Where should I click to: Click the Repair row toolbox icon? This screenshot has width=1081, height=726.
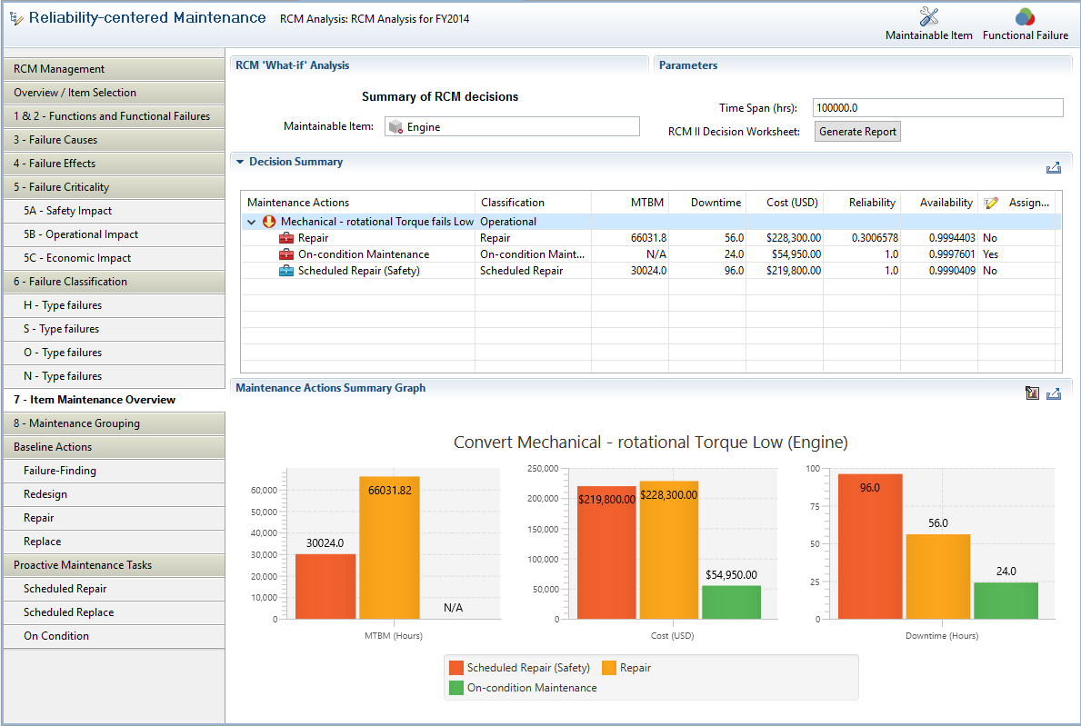(x=286, y=238)
